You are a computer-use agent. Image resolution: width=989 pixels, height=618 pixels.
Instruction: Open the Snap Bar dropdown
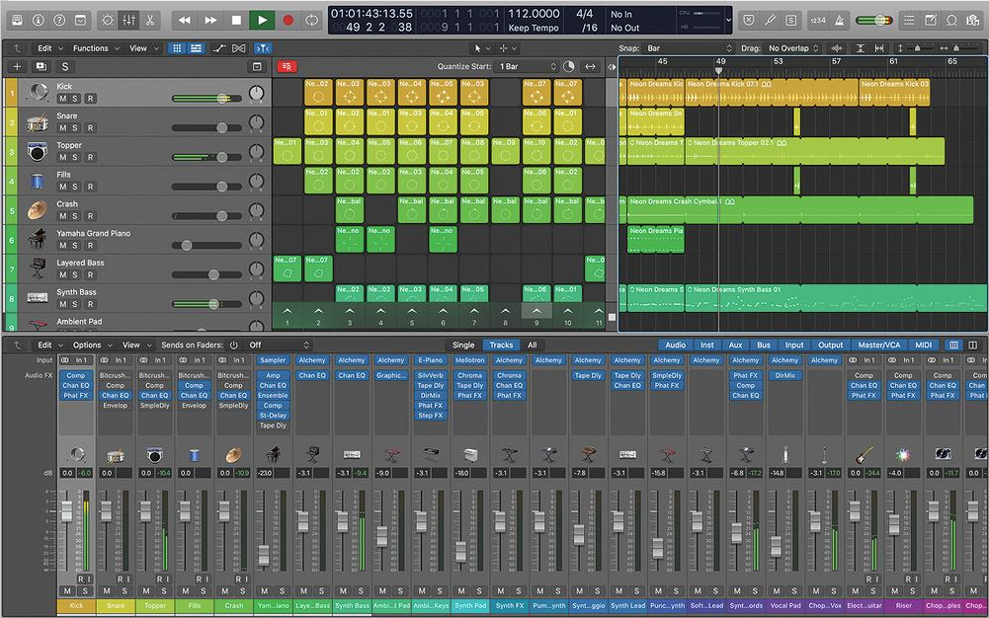[x=689, y=47]
